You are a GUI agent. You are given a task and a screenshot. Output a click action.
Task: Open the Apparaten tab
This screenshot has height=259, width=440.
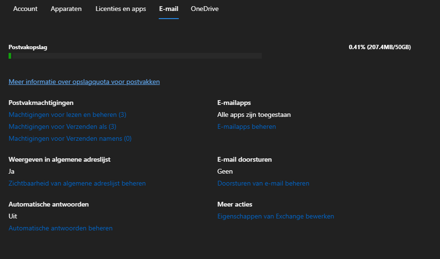pos(66,9)
